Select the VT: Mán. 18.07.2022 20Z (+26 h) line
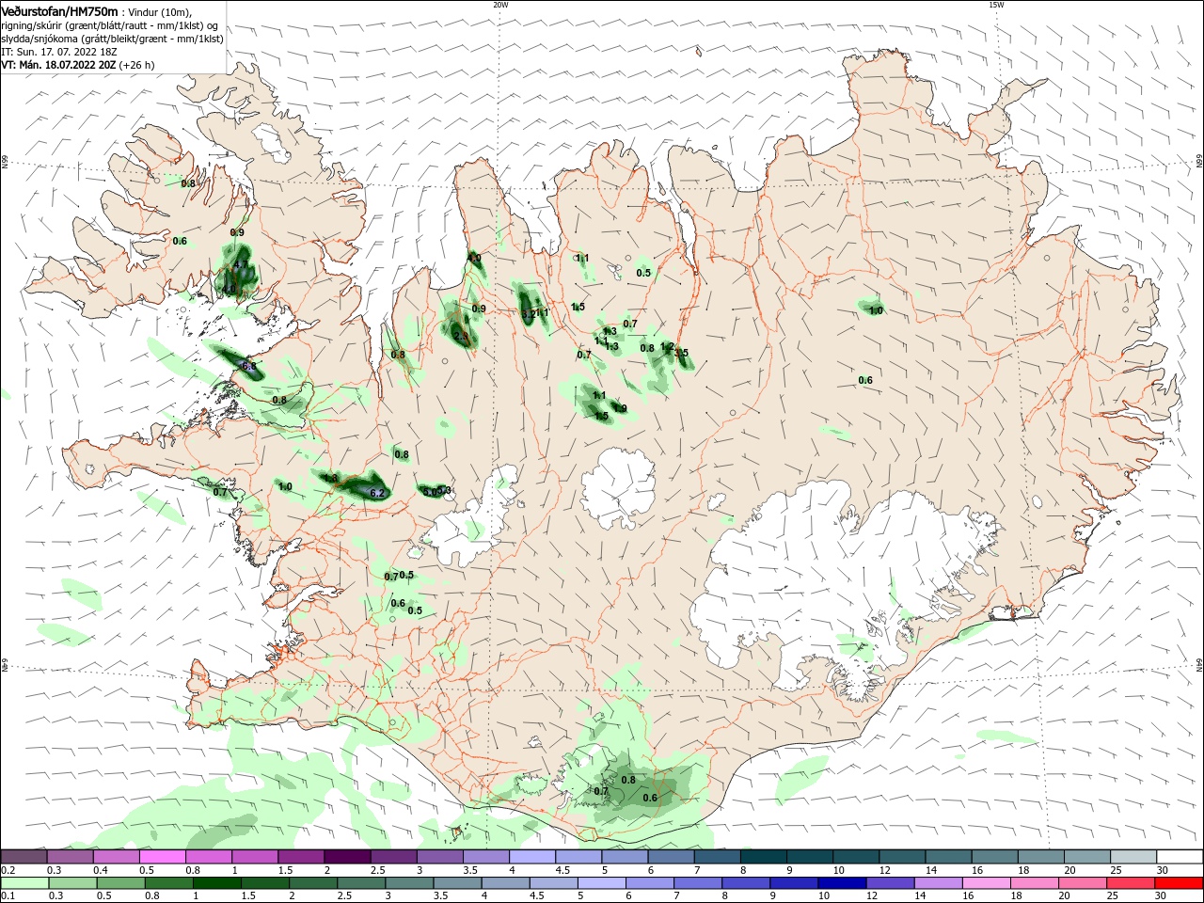Screen dimensions: 1204x903 coord(77,66)
